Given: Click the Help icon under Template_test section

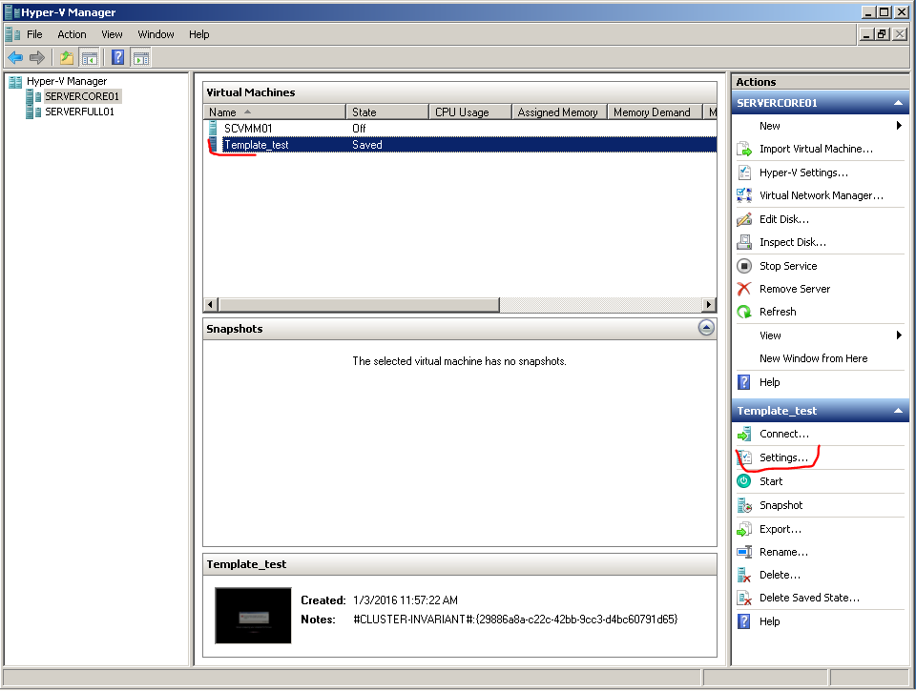Looking at the screenshot, I should point(744,621).
